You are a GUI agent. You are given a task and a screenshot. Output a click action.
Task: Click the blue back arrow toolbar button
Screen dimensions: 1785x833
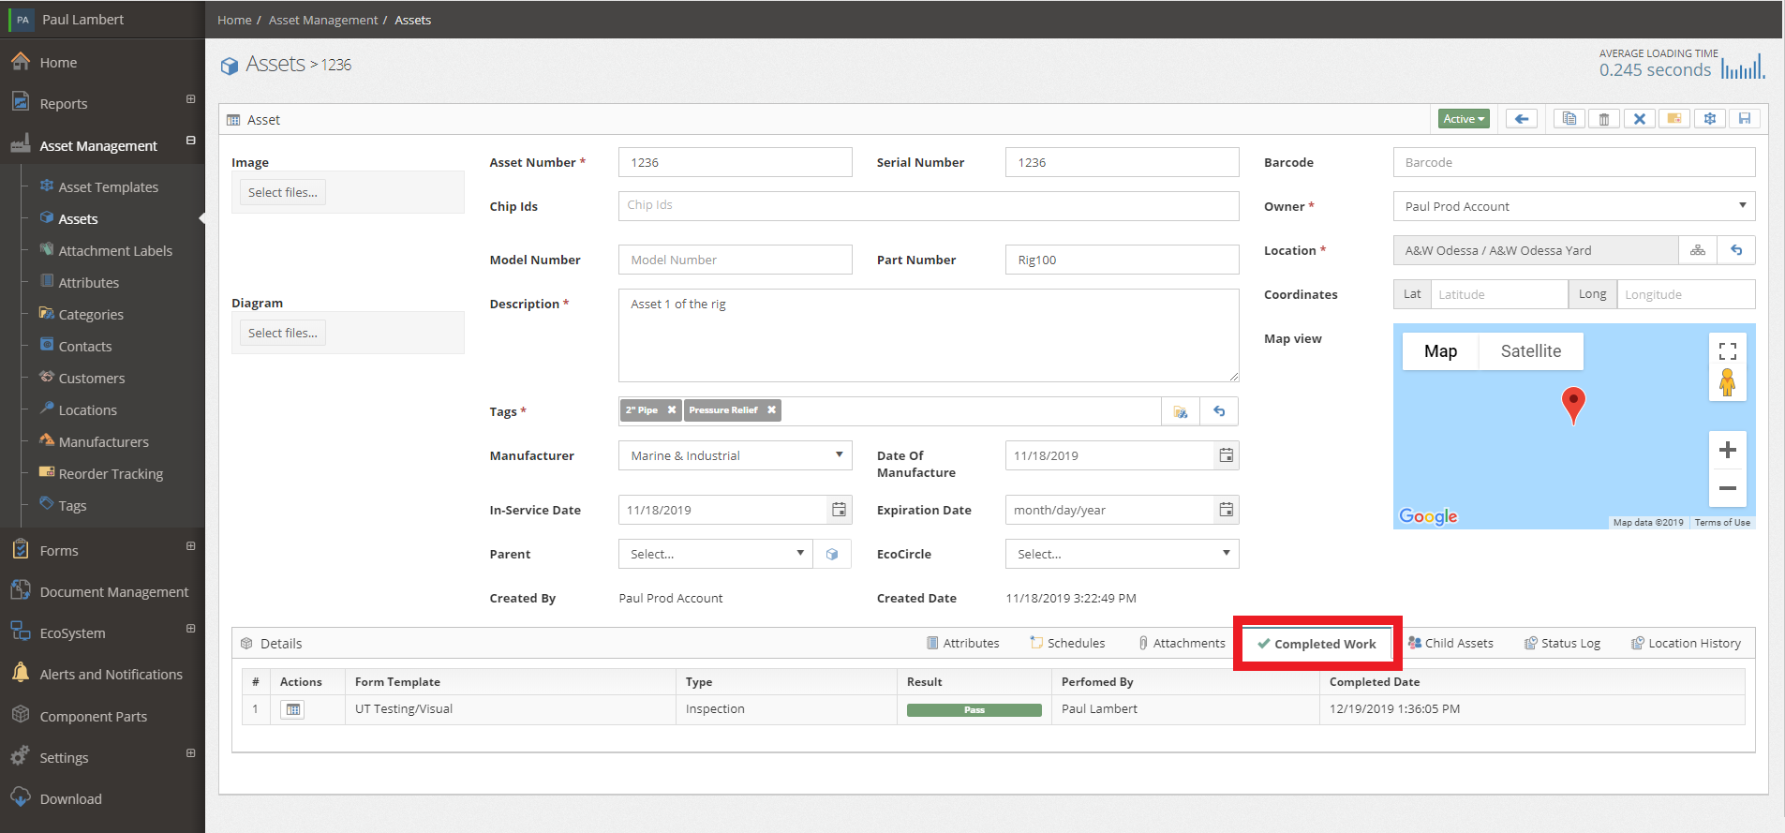pos(1522,119)
